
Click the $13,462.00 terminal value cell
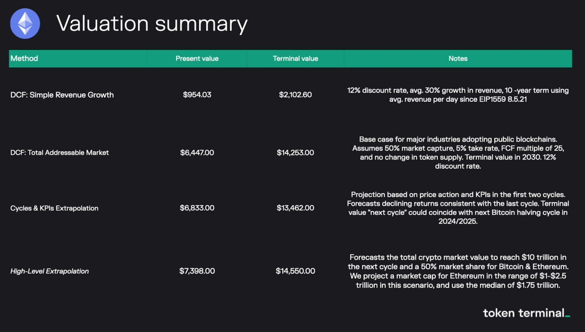coord(295,208)
